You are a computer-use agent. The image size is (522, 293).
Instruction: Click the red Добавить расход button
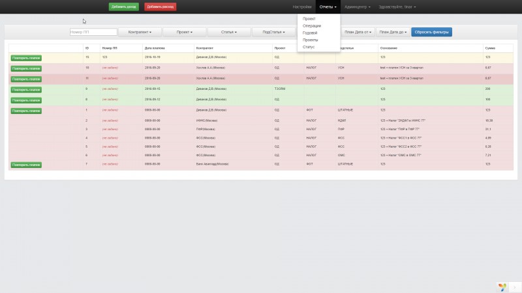(160, 7)
